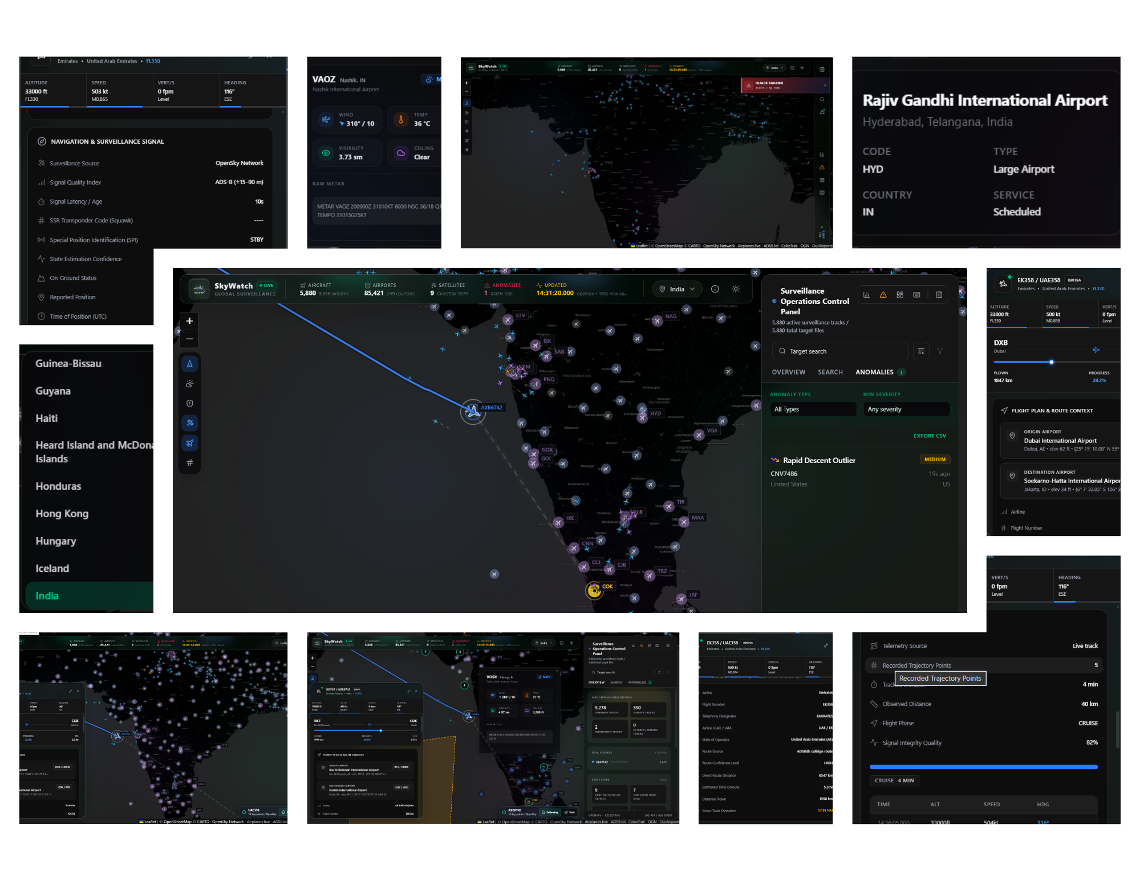Click the VGA airport marker on the central map
1140x881 pixels.
[x=699, y=435]
